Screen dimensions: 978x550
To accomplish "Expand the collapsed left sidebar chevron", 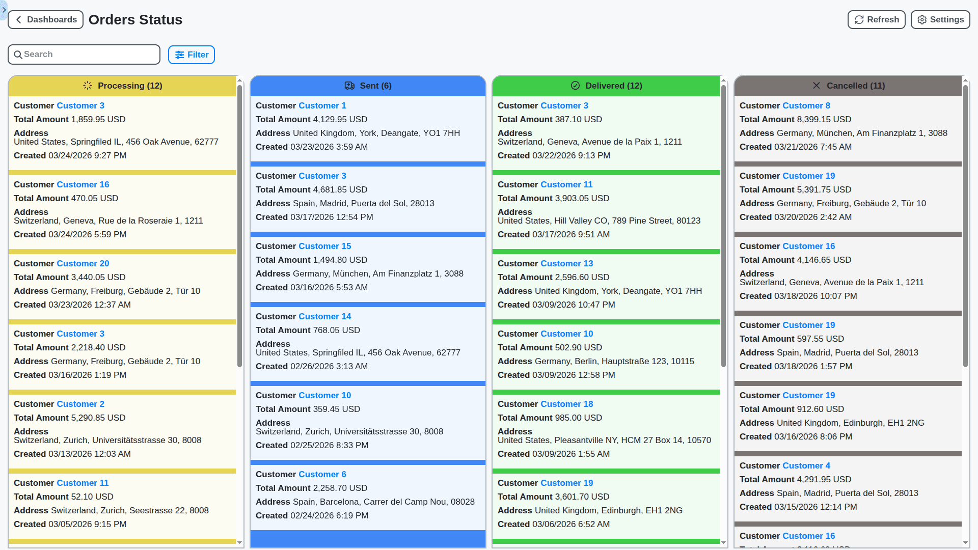I will tap(3, 9).
